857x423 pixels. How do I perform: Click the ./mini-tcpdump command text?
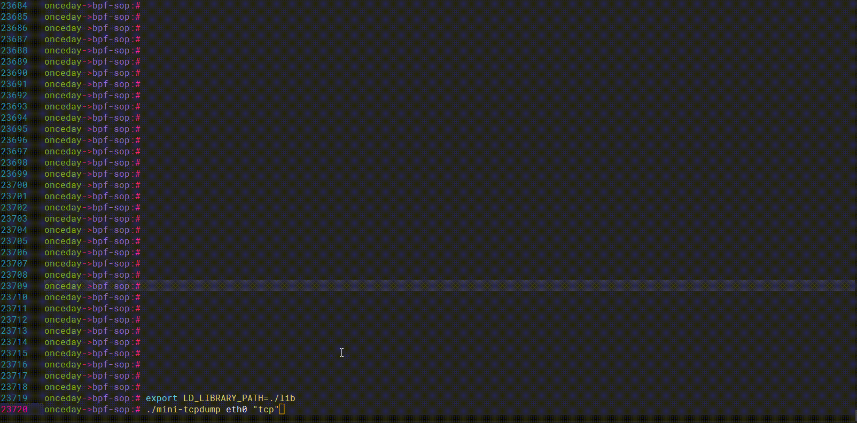pyautogui.click(x=183, y=410)
